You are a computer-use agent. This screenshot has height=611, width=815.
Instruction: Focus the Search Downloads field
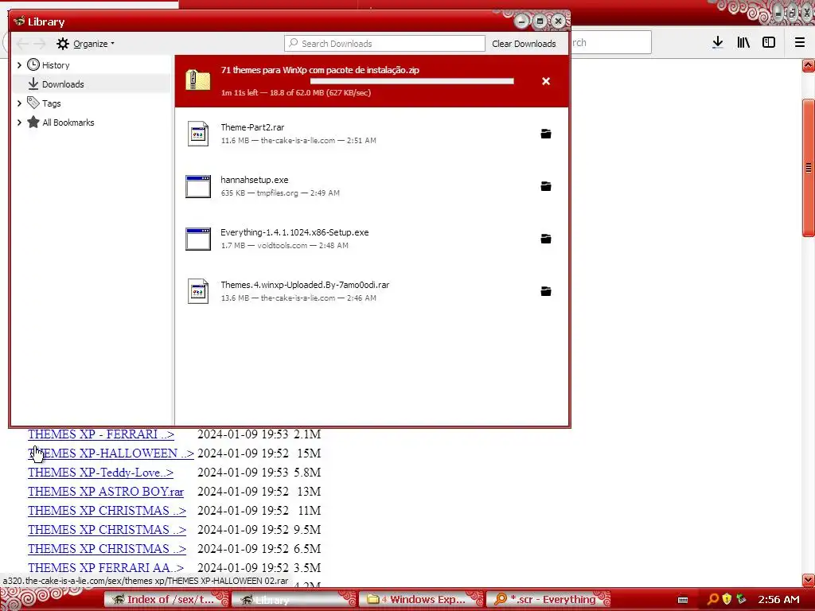pos(384,44)
